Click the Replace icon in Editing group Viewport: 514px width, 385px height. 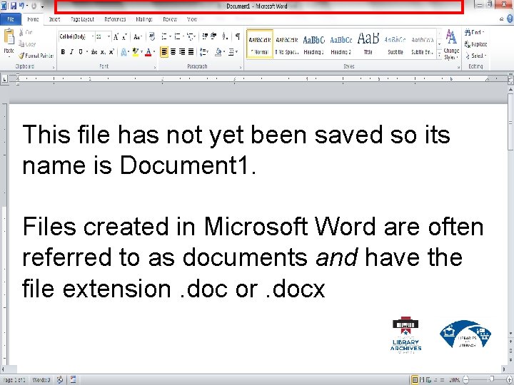point(468,44)
